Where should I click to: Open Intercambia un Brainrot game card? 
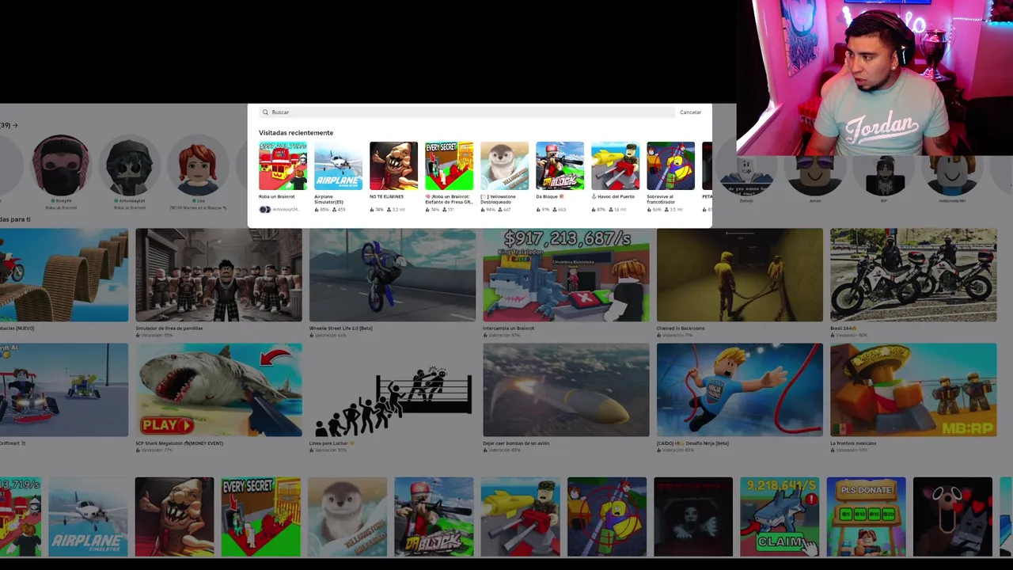(566, 275)
